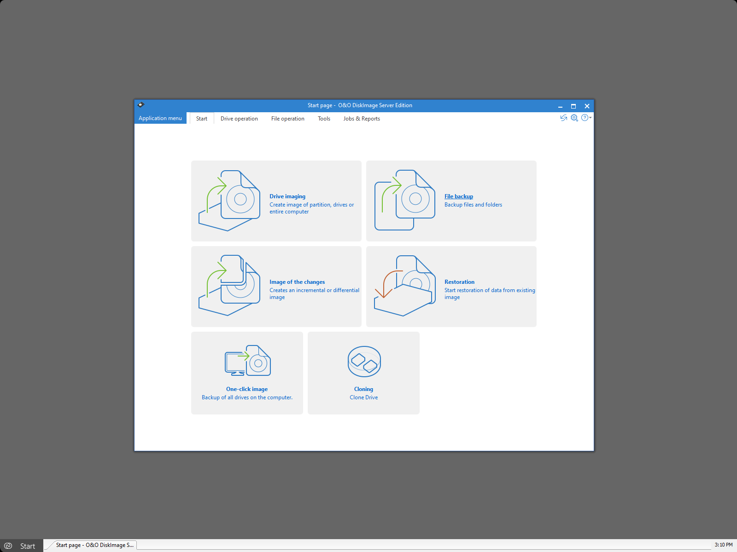
Task: Click the File backup link
Action: click(458, 196)
